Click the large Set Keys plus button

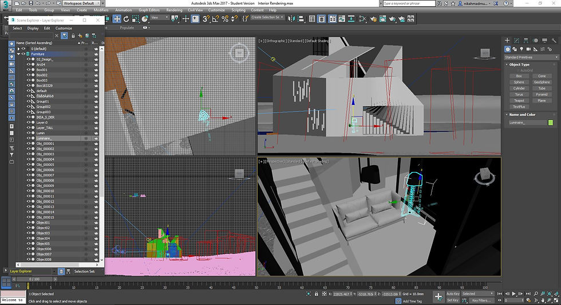[438, 296]
